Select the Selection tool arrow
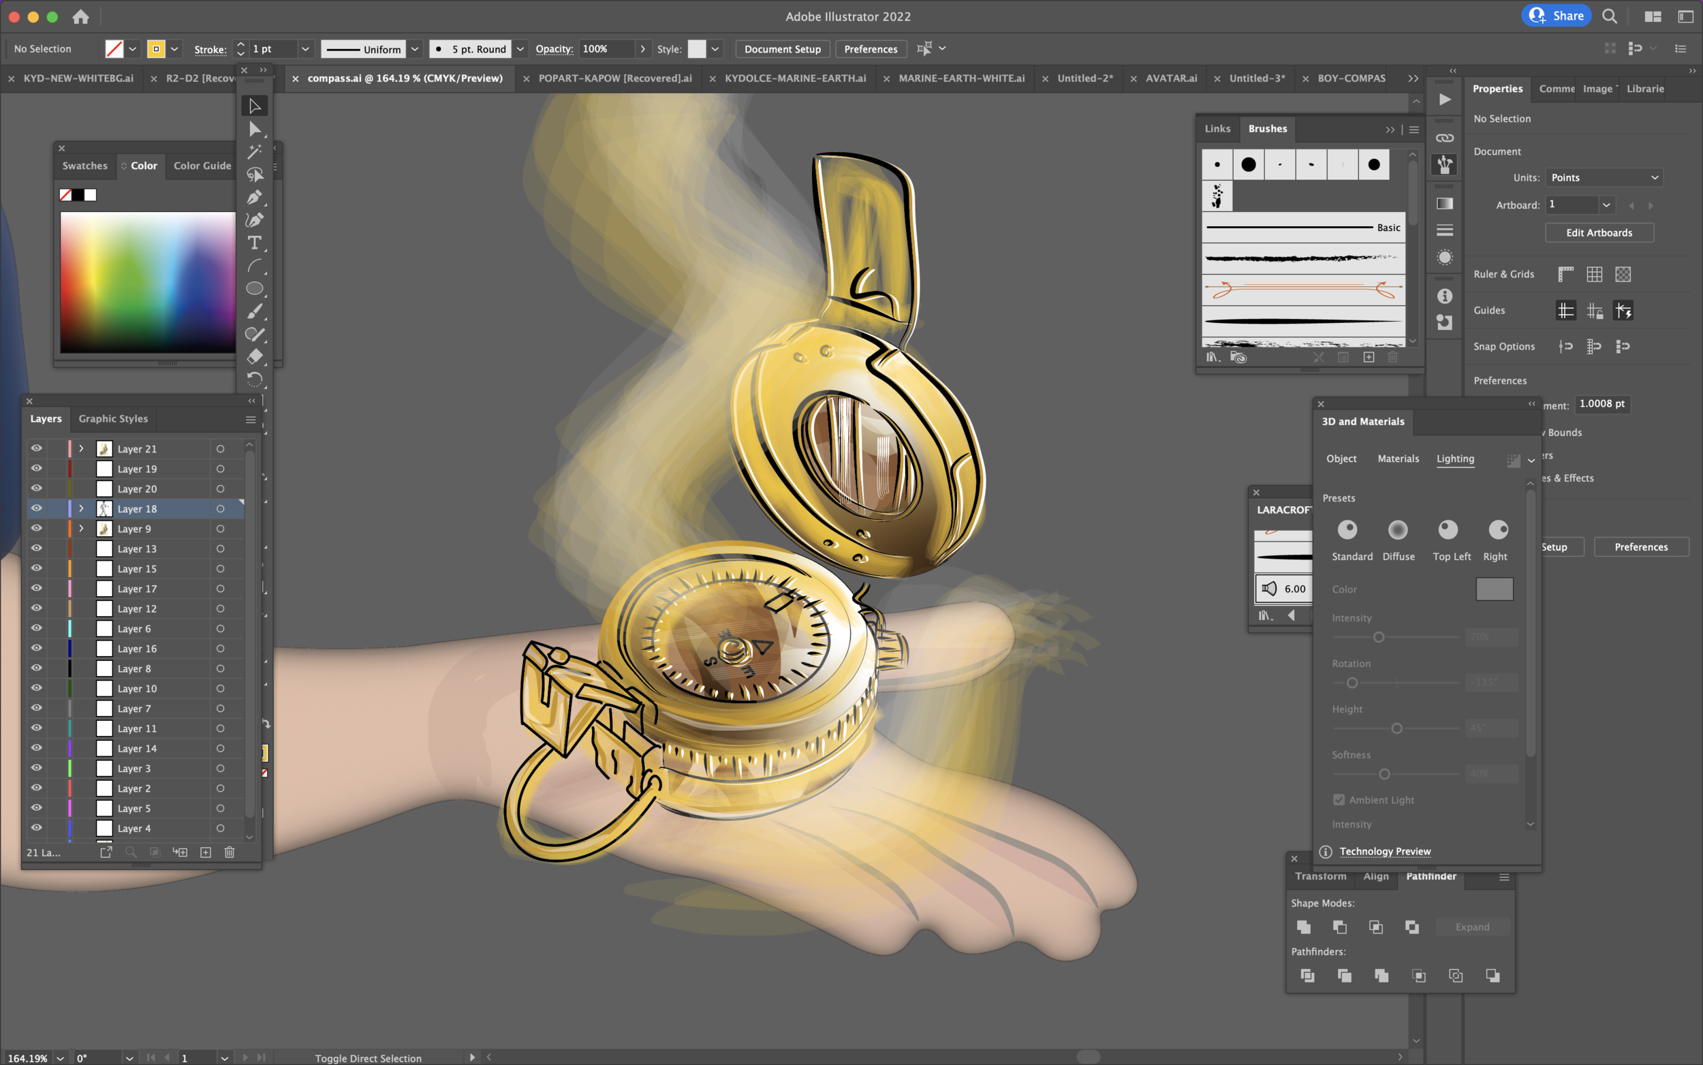 point(254,106)
